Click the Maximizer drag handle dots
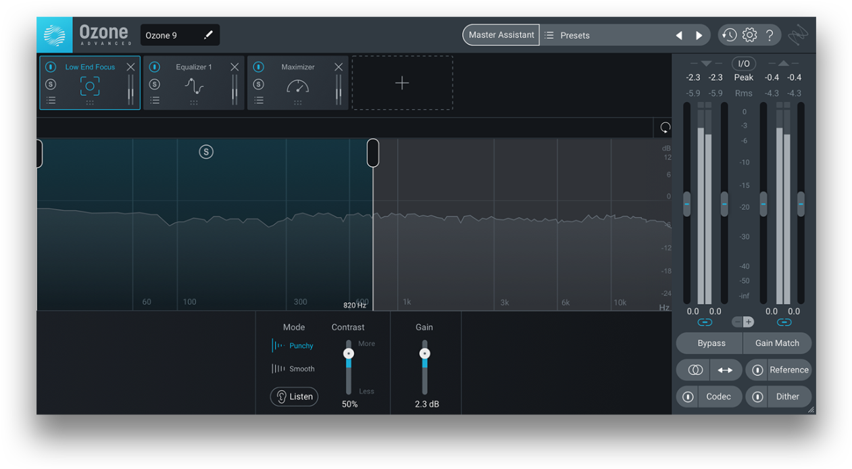The height and width of the screenshot is (469, 852). click(298, 103)
